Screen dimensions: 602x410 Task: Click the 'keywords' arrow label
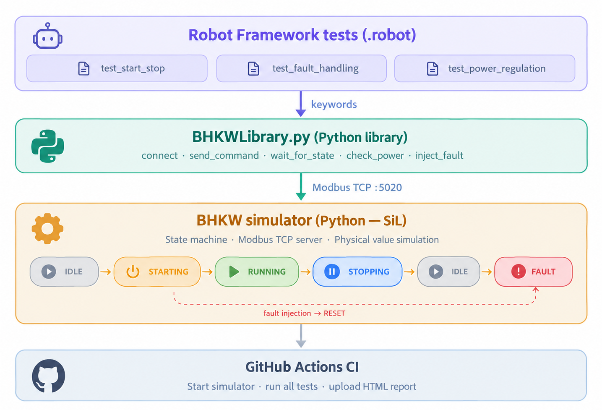(334, 104)
